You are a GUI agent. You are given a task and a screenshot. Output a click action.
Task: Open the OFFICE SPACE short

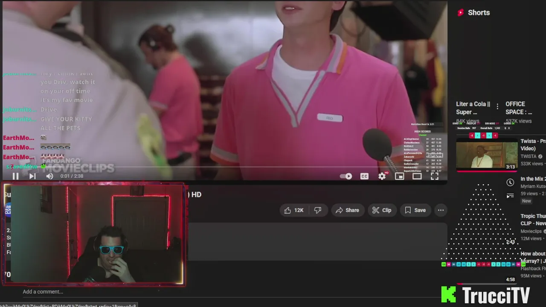519,108
